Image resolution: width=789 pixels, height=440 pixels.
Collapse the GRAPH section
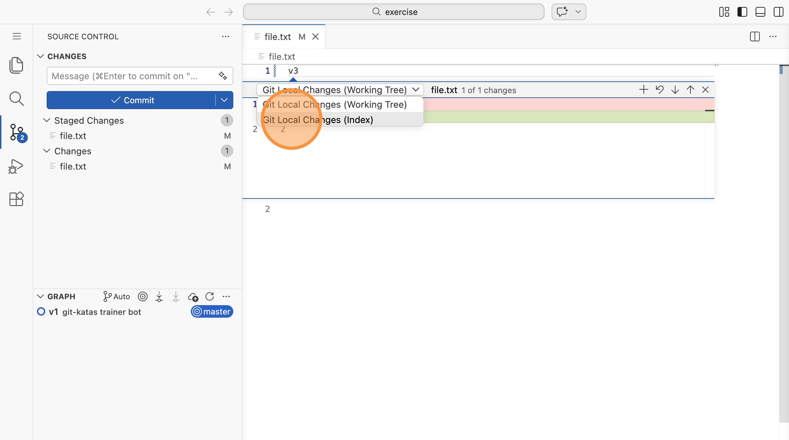(40, 296)
